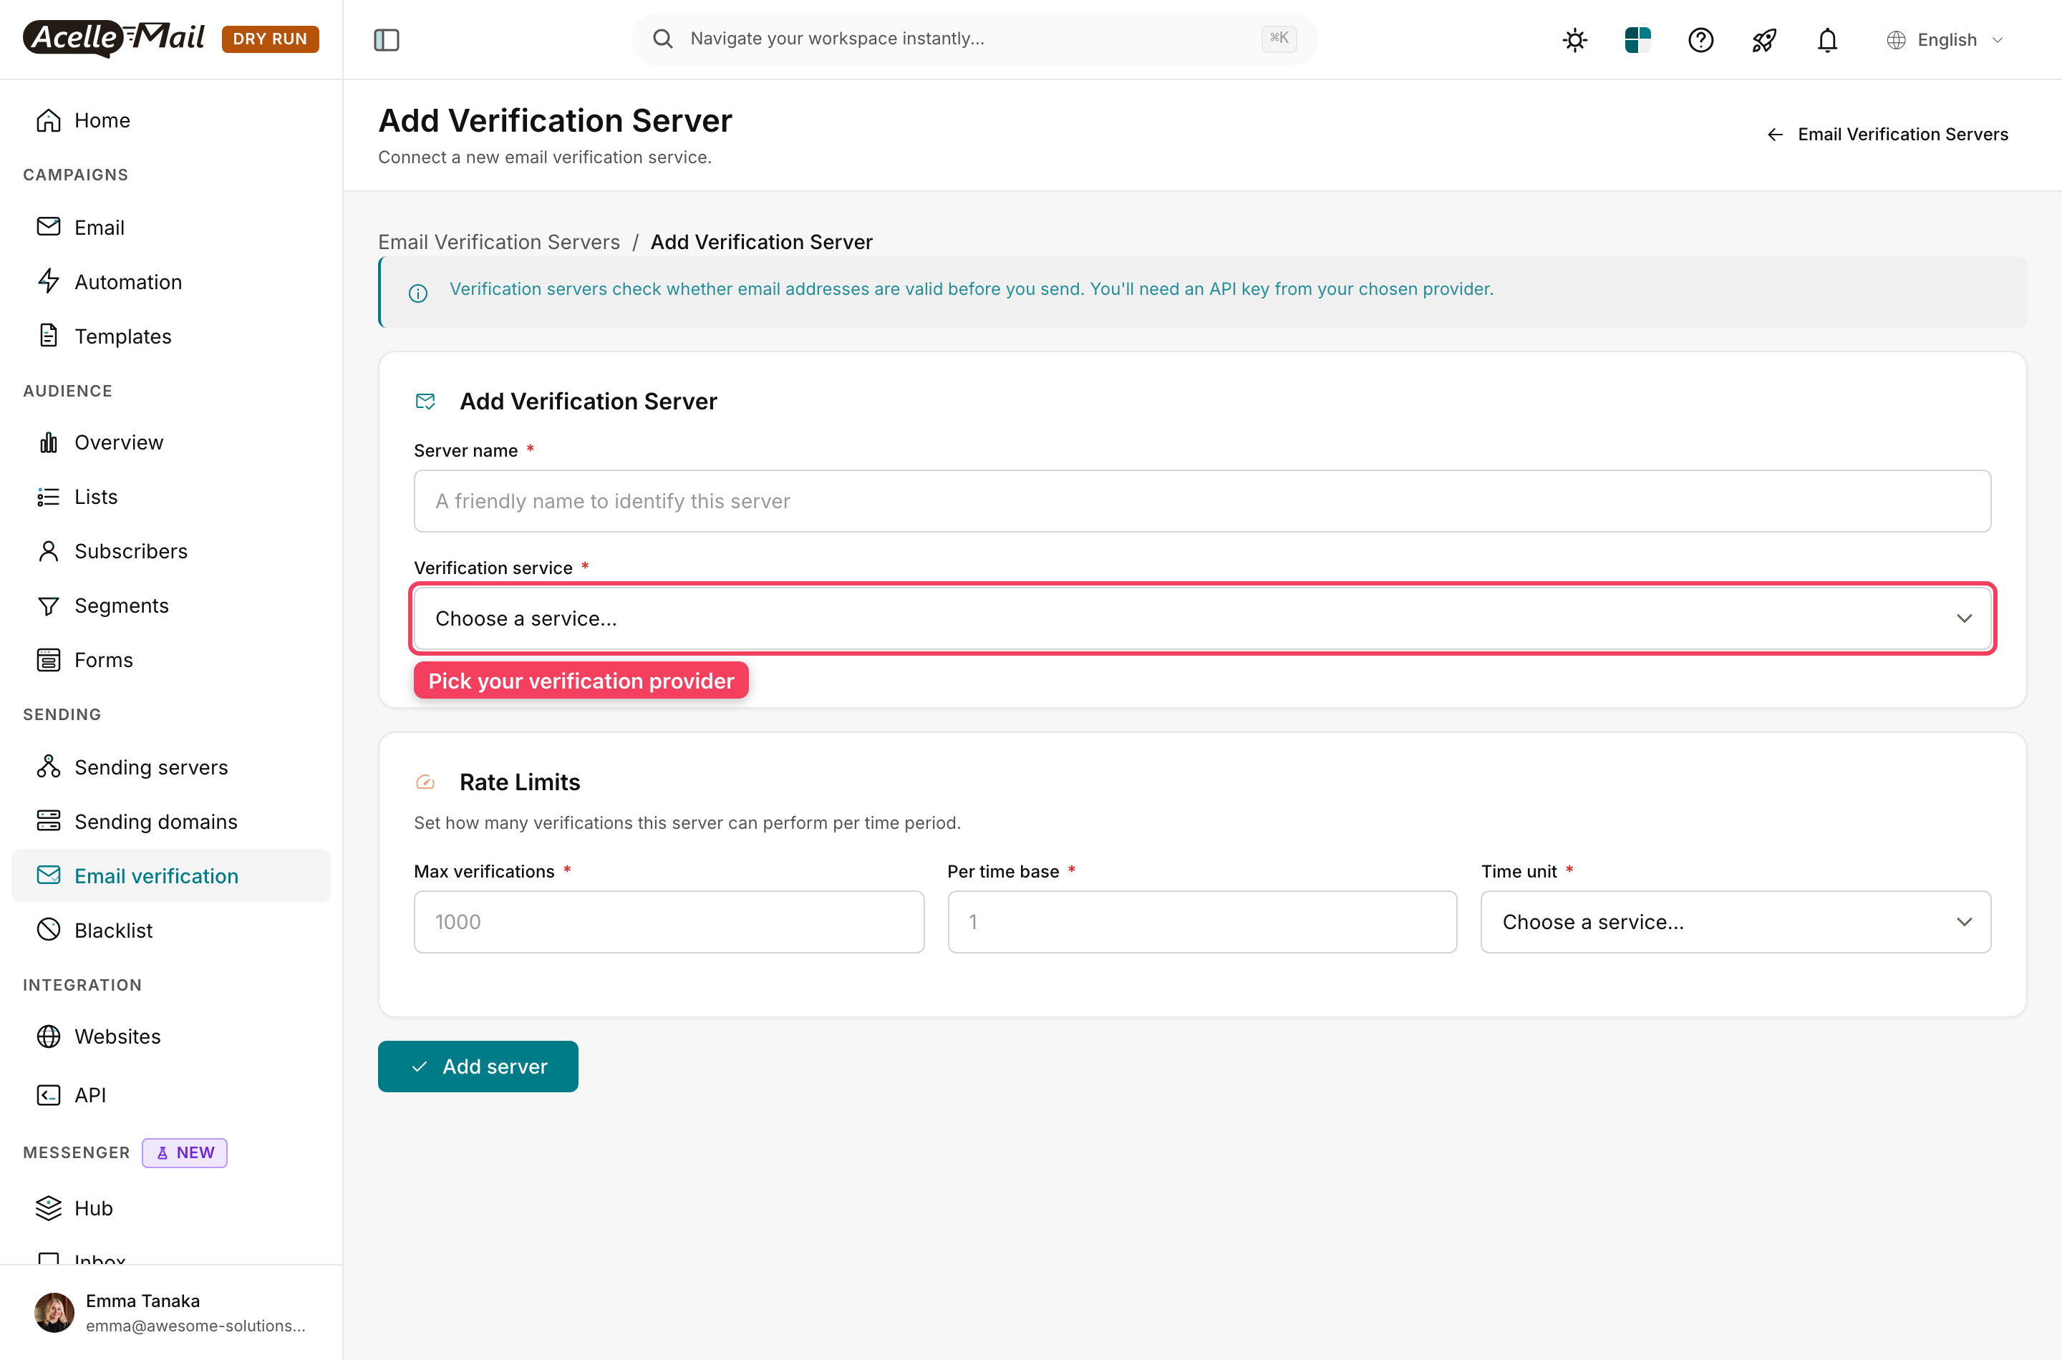The width and height of the screenshot is (2062, 1360).
Task: Focus the Server name field
Action: [1201, 501]
